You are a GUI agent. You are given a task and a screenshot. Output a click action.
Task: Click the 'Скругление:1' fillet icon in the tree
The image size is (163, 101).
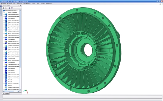6,18
